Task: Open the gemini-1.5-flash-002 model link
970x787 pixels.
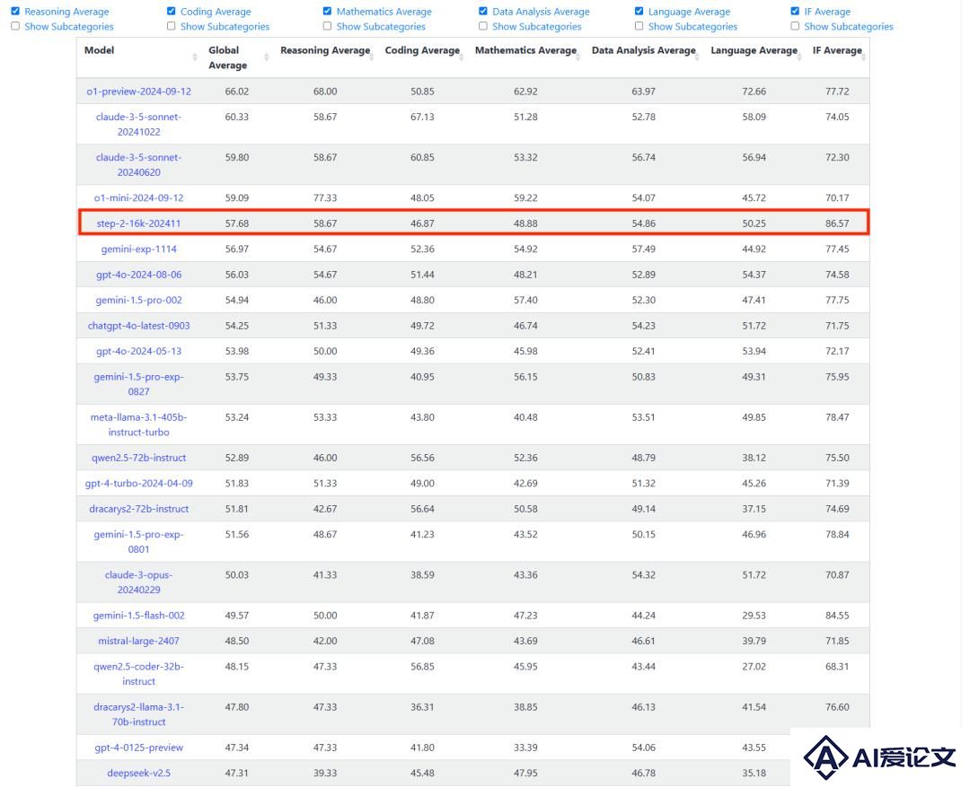Action: 138,616
